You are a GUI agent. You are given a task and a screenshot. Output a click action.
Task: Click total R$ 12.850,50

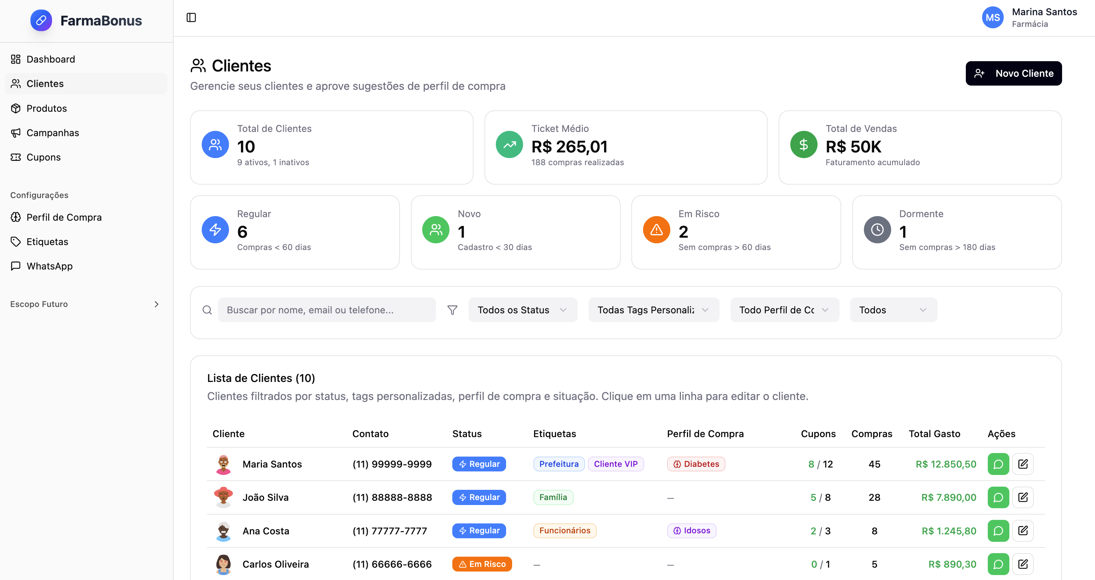tap(946, 464)
